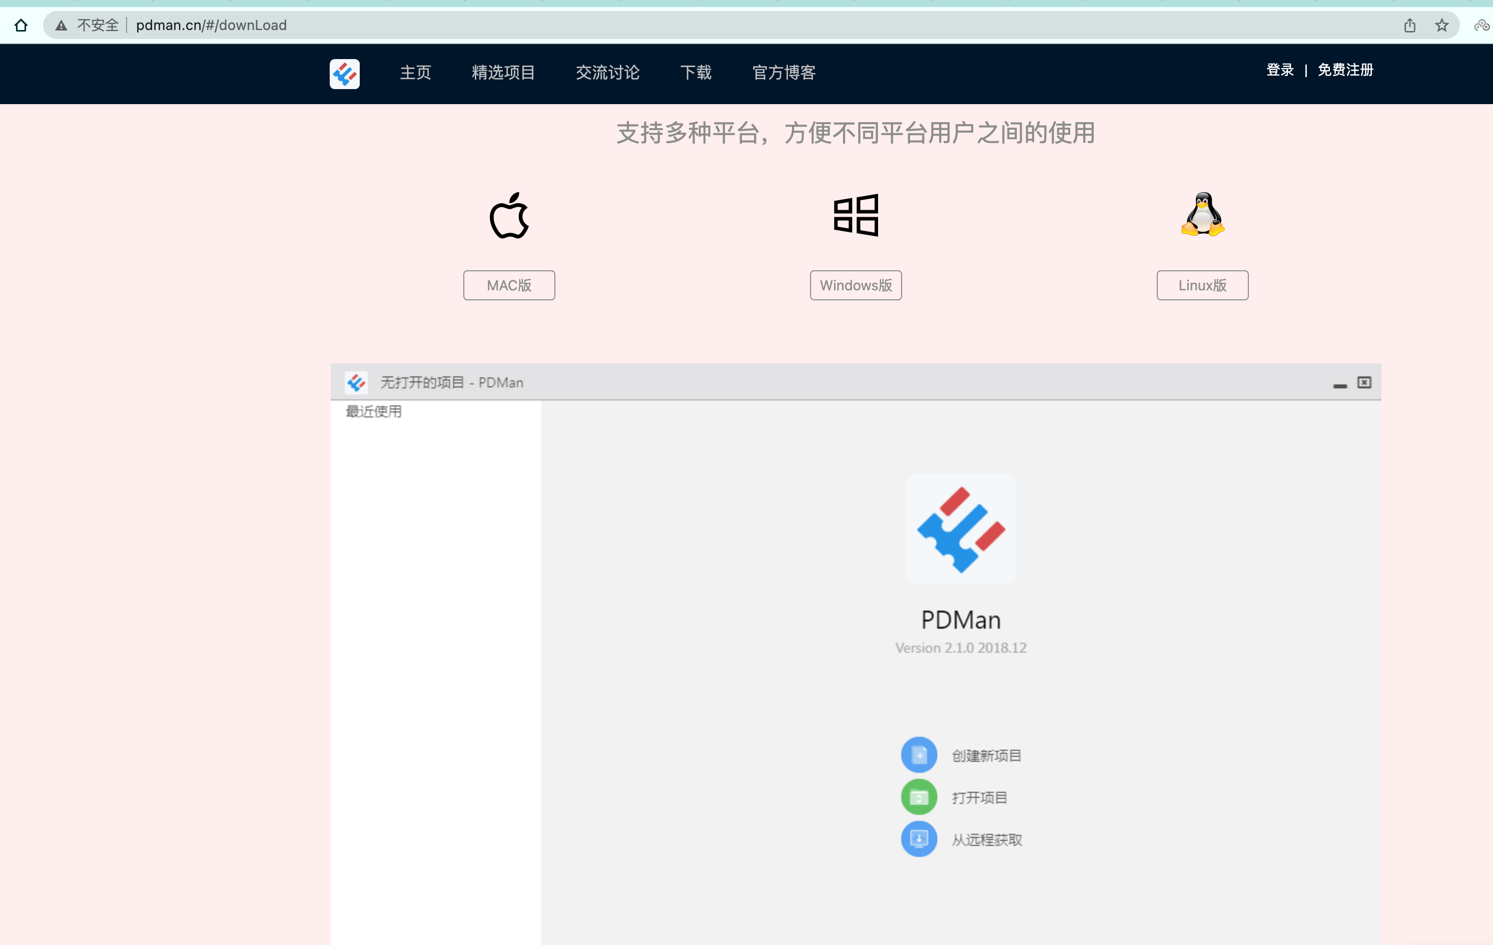Minimize the PDMan preview window

tap(1340, 386)
